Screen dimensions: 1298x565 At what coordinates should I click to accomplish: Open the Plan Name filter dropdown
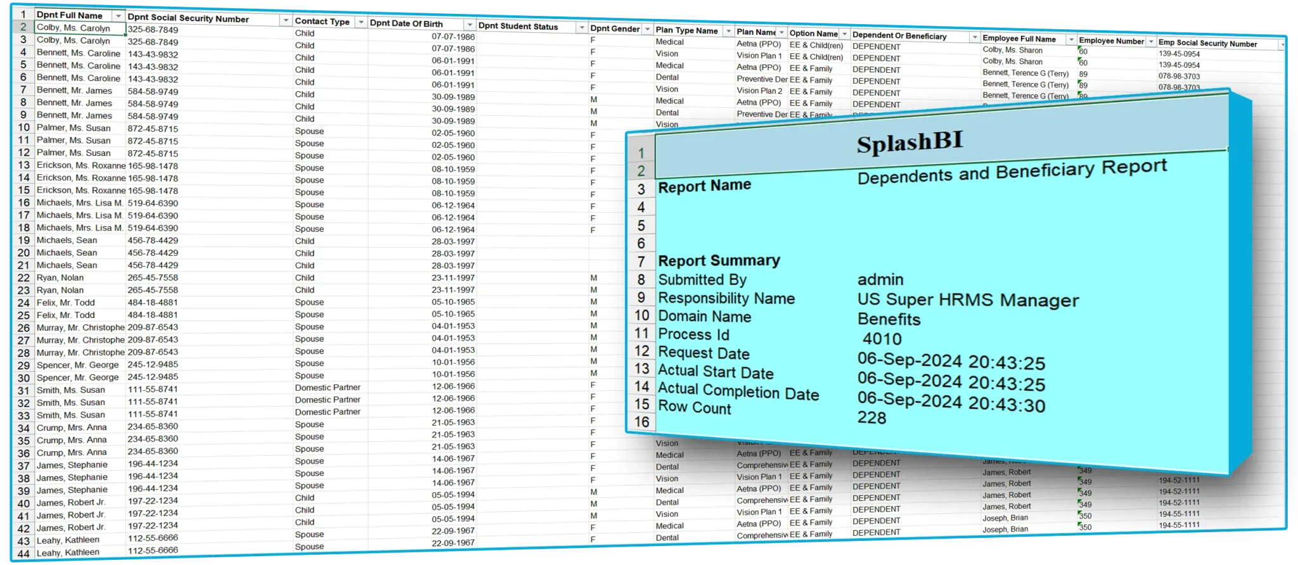(781, 32)
